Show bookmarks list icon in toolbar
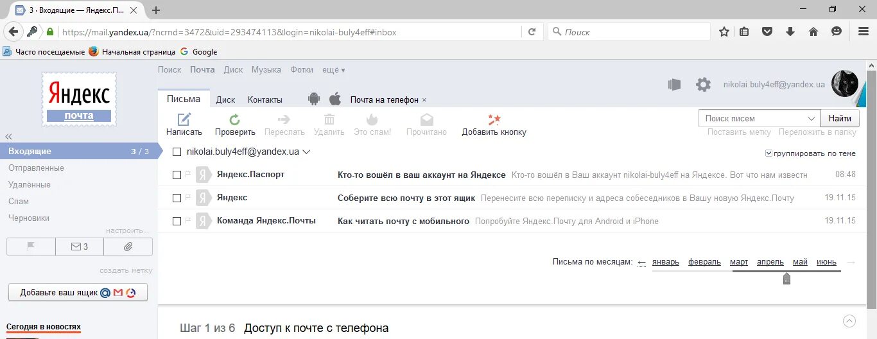877x339 pixels. pos(745,31)
